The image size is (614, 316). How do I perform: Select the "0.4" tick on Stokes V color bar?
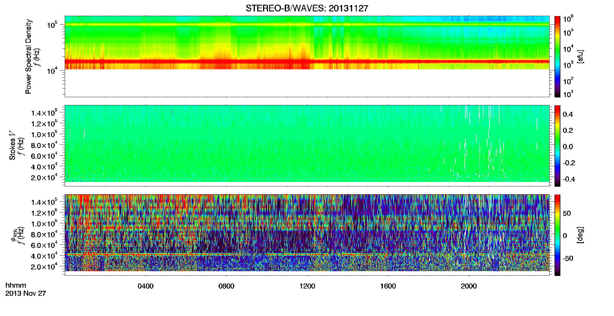click(568, 114)
